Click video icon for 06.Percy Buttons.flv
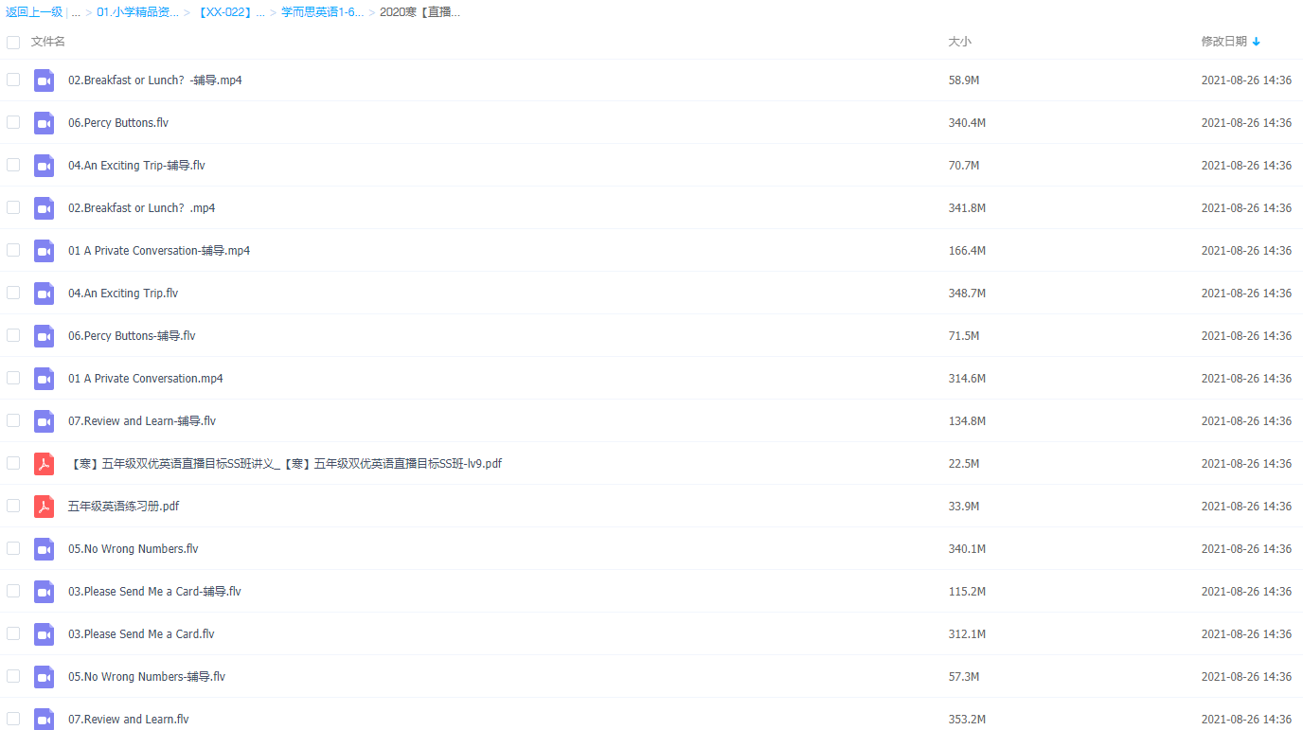This screenshot has width=1303, height=730. [x=44, y=123]
